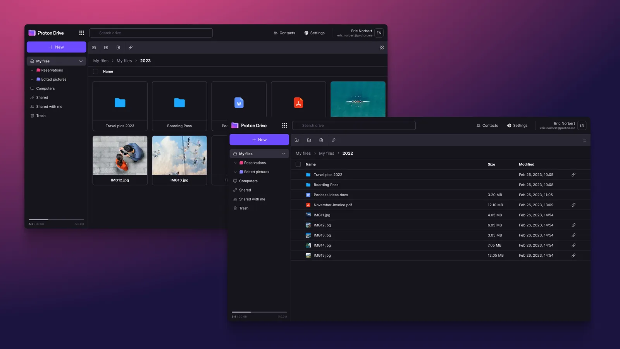Image resolution: width=620 pixels, height=349 pixels.
Task: Open Trash in the 2023 window sidebar
Action: point(38,116)
